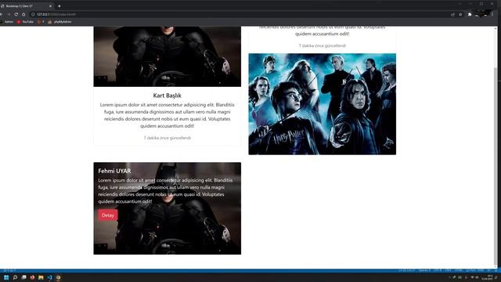Open the phpMyAdmin bookmark
Viewport: 501px width, 282px height.
point(59,22)
